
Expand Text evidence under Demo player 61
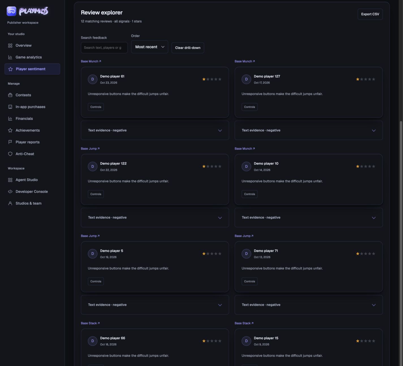point(155,130)
